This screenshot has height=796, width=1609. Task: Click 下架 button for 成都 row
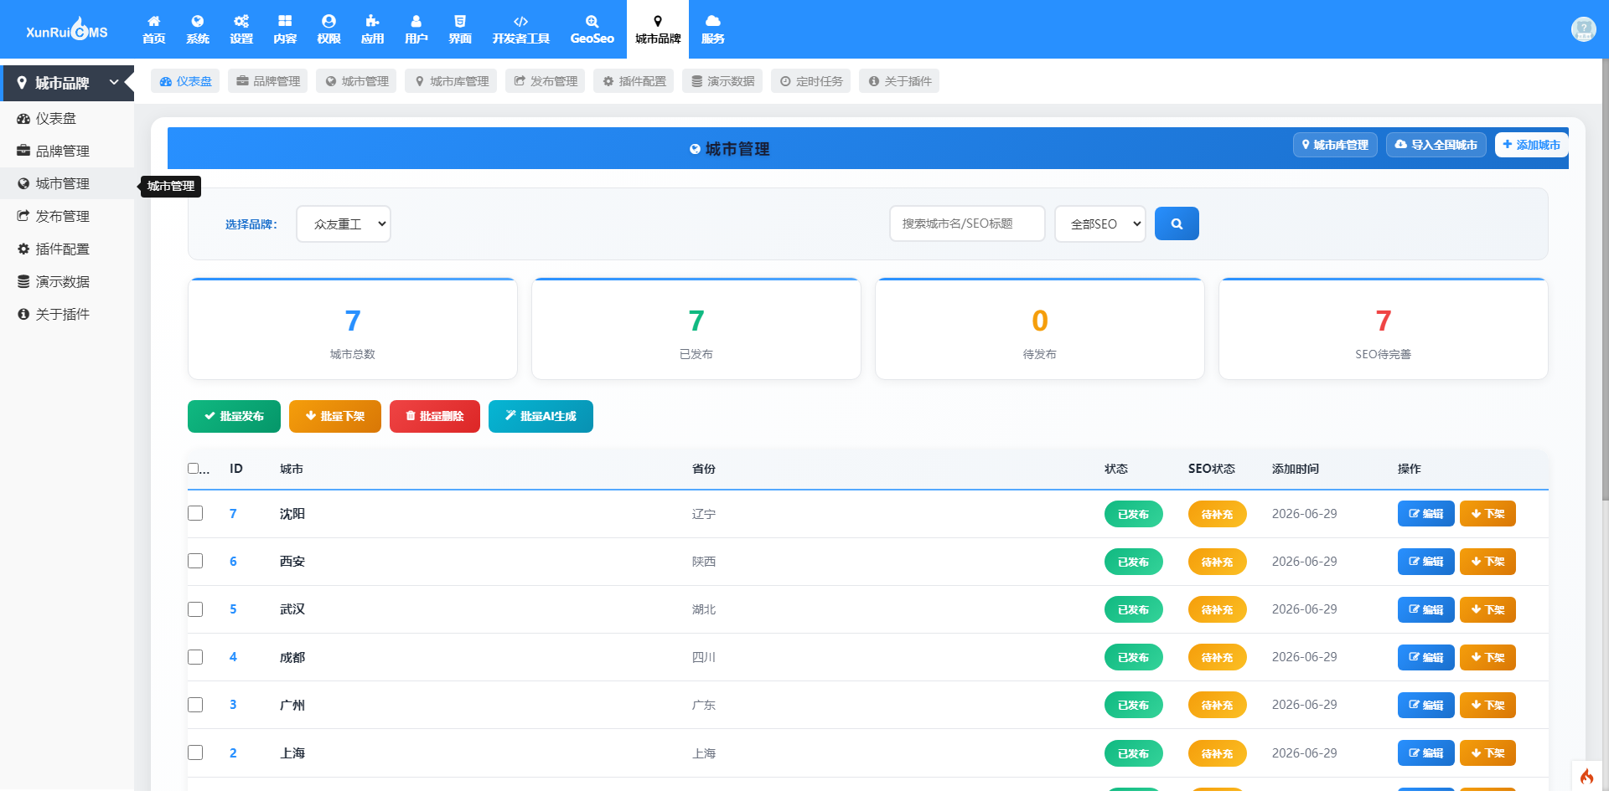click(x=1487, y=657)
